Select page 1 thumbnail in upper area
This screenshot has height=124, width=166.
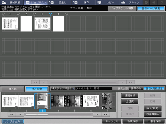[x=10, y=24]
